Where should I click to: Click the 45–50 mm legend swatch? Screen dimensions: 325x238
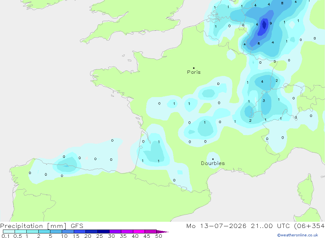coord(151,232)
